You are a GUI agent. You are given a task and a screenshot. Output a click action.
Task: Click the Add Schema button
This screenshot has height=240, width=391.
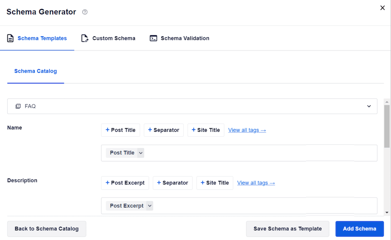[x=360, y=229]
